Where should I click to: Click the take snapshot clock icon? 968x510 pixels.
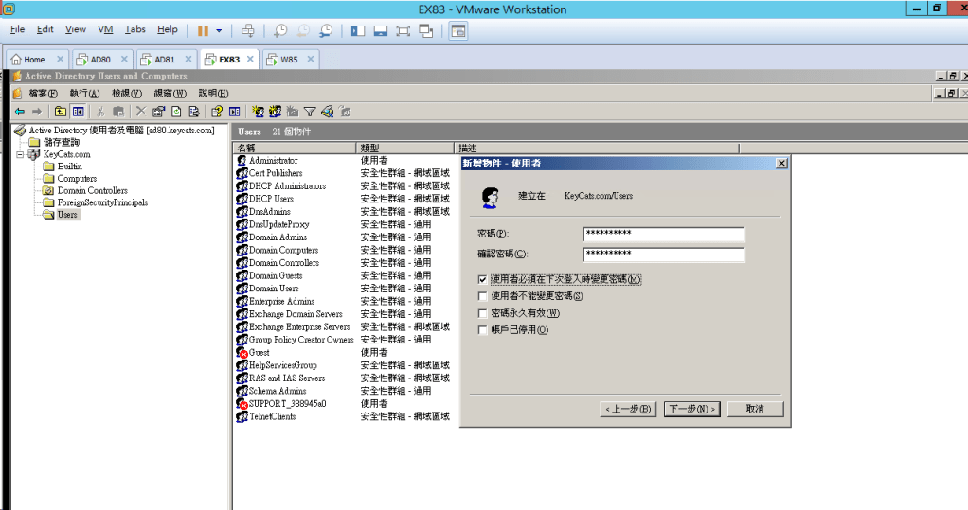point(281,30)
